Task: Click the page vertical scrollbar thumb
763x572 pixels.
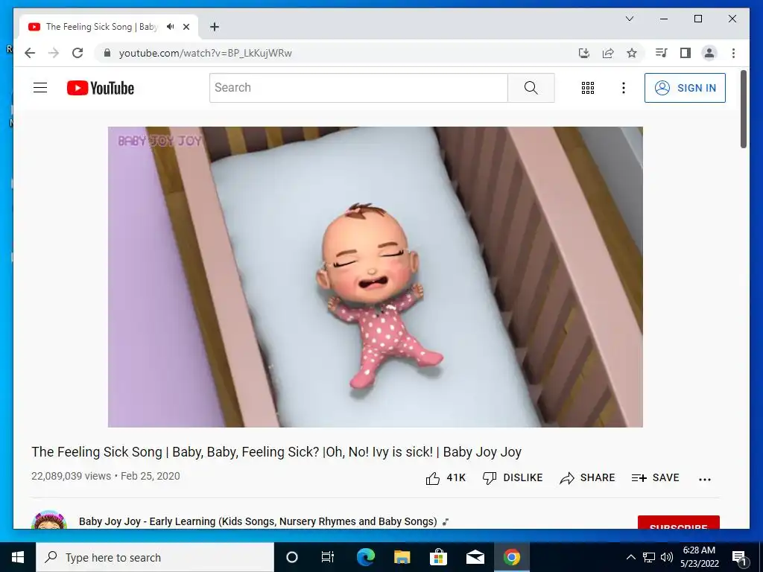Action: point(744,109)
